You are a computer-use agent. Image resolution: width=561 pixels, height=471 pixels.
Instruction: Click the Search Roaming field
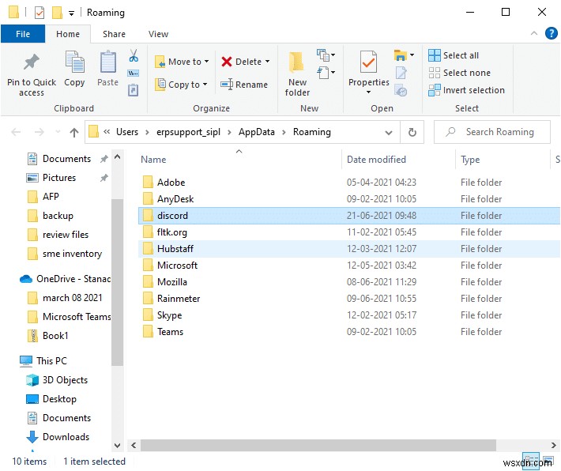pos(492,132)
